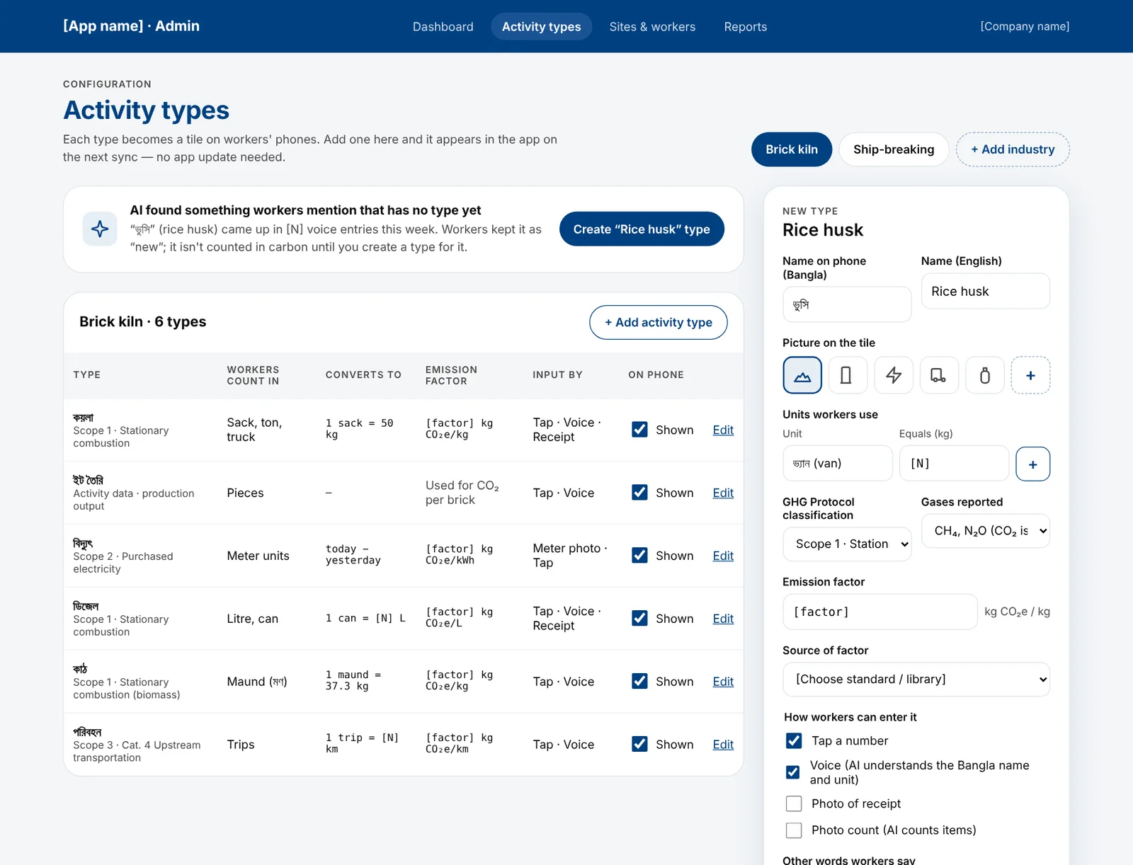Focus the Name (English) field
1133x865 pixels.
pyautogui.click(x=985, y=291)
